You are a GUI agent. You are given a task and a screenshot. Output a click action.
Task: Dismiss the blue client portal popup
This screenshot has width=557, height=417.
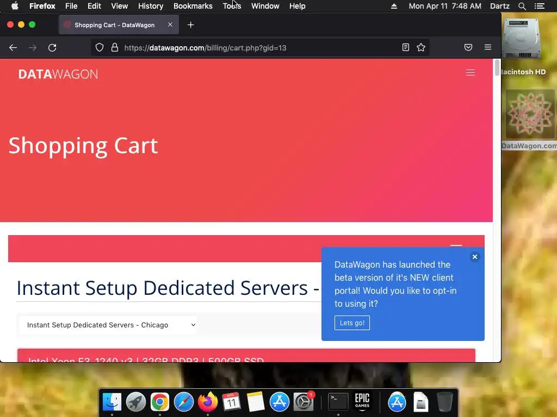pyautogui.click(x=474, y=257)
